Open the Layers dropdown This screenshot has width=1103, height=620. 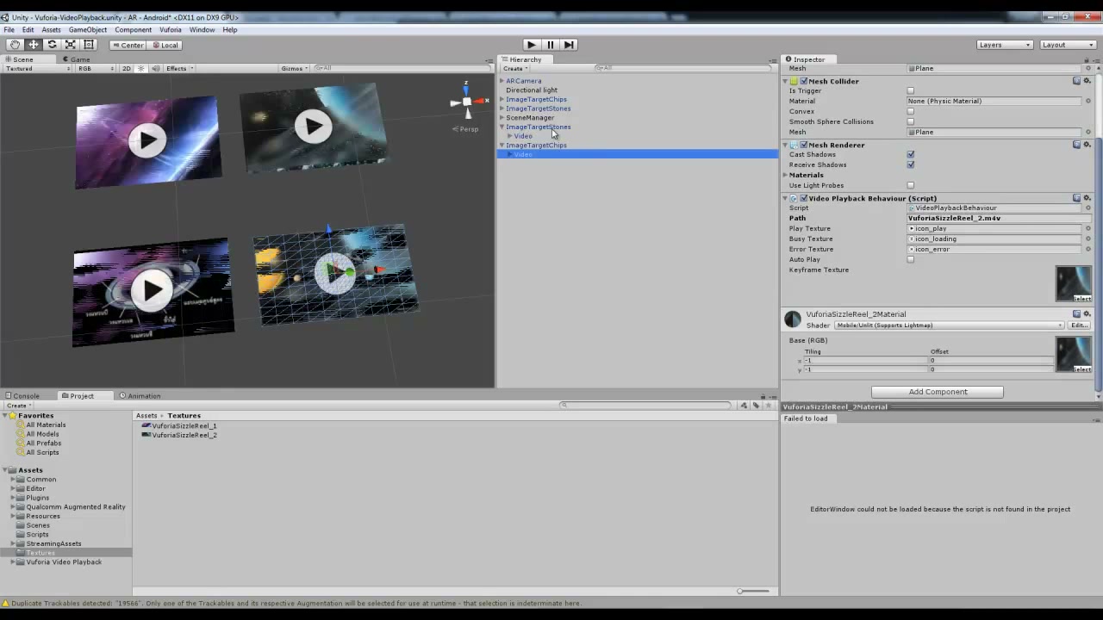tap(1005, 45)
